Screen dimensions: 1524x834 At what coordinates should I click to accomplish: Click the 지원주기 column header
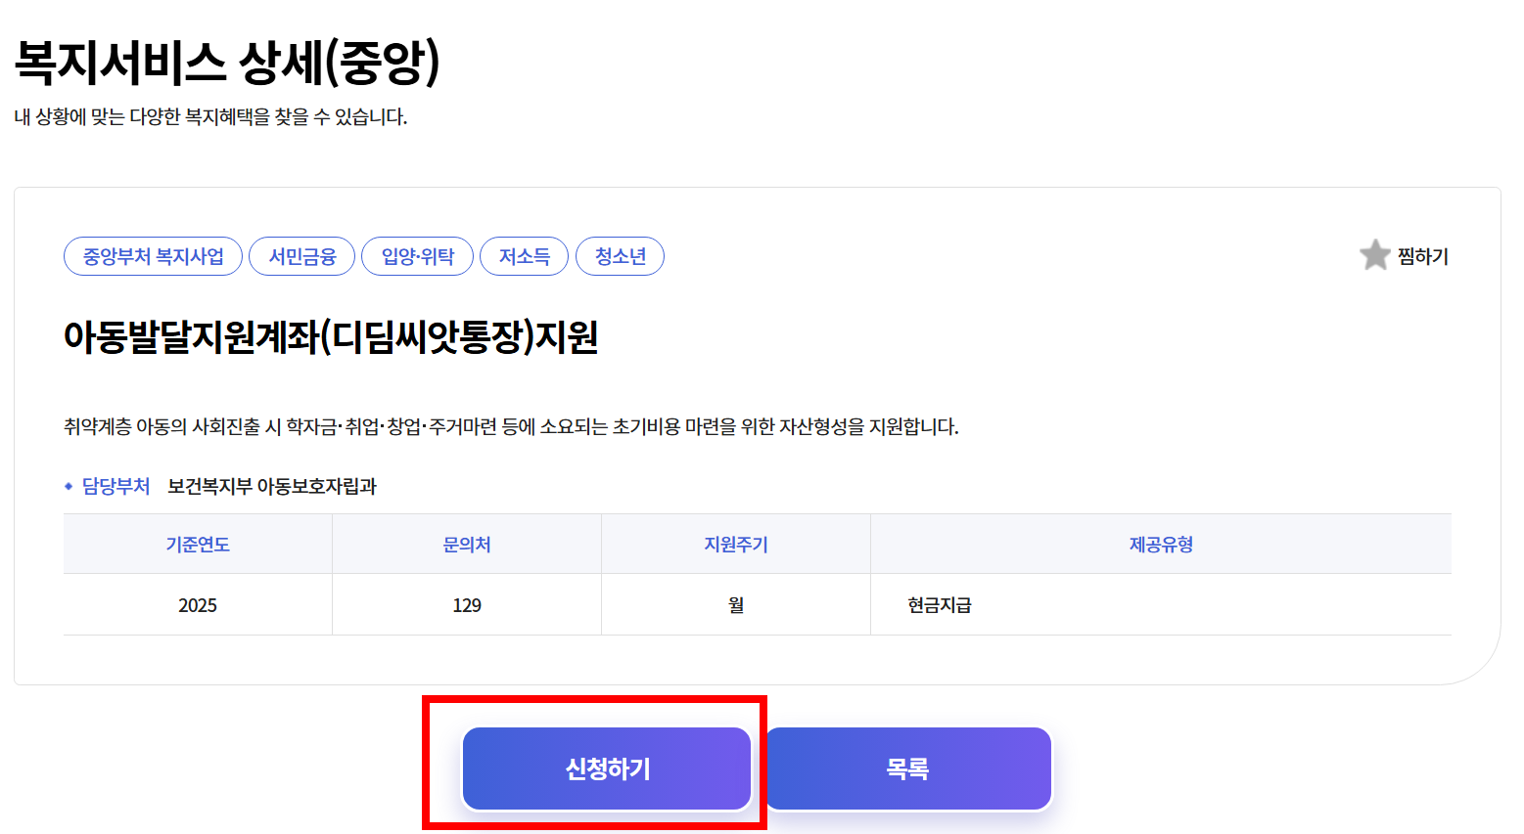point(735,544)
